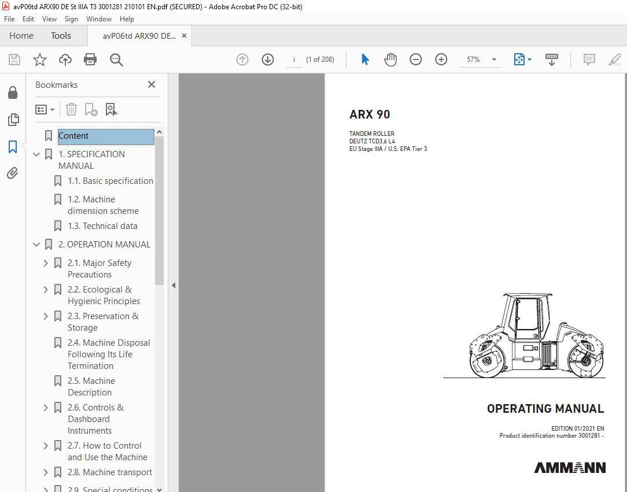This screenshot has height=492, width=627.
Task: Expand 2.3. Preservation & Storage
Action: 46,316
